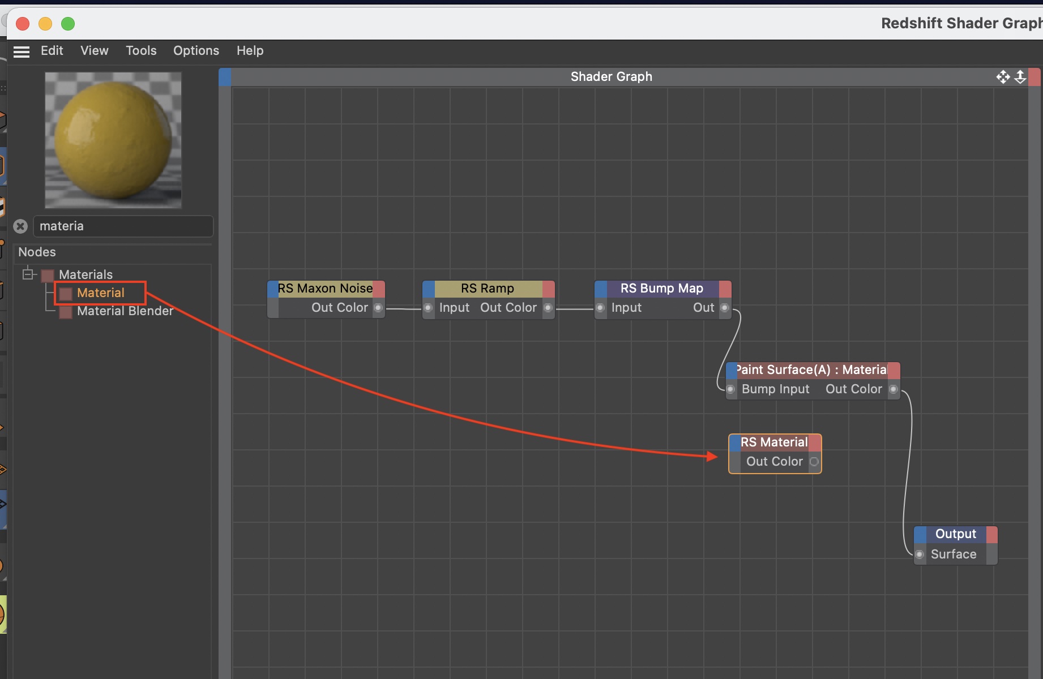
Task: Toggle the Output node red corner
Action: pos(991,534)
